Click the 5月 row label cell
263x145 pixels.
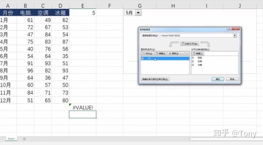(x=8, y=49)
